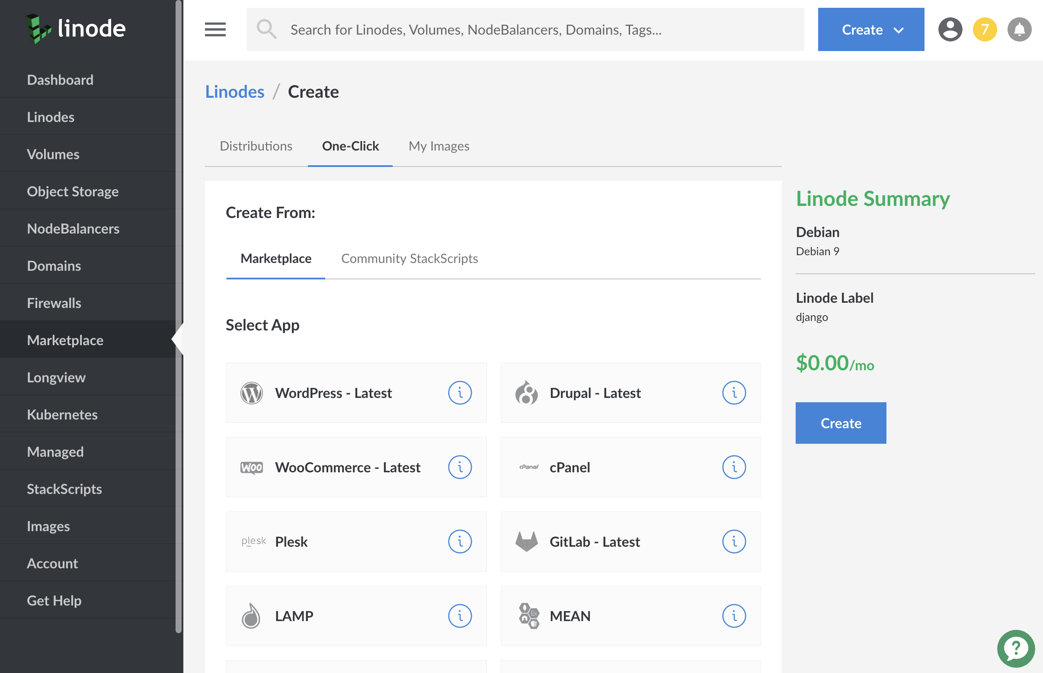Viewport: 1043px width, 673px height.
Task: Click the Create Linode button
Action: pos(841,423)
